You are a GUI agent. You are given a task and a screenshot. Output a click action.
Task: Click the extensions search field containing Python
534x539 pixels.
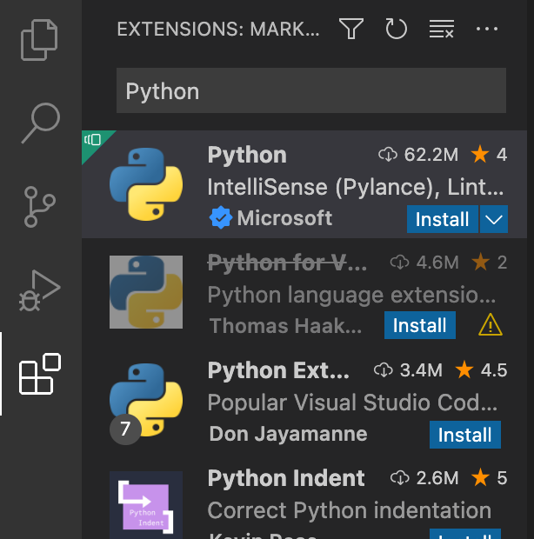(310, 91)
